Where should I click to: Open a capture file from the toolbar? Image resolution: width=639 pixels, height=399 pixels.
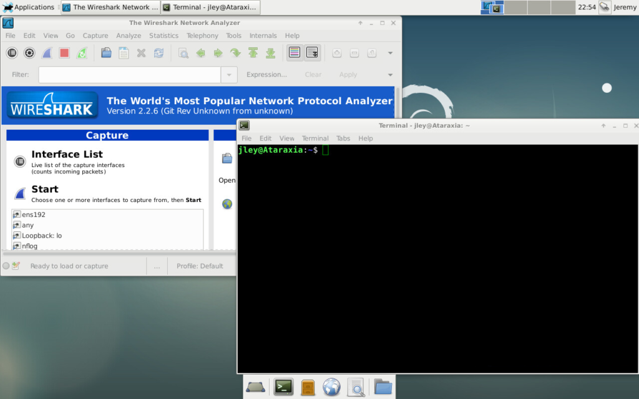tap(106, 53)
